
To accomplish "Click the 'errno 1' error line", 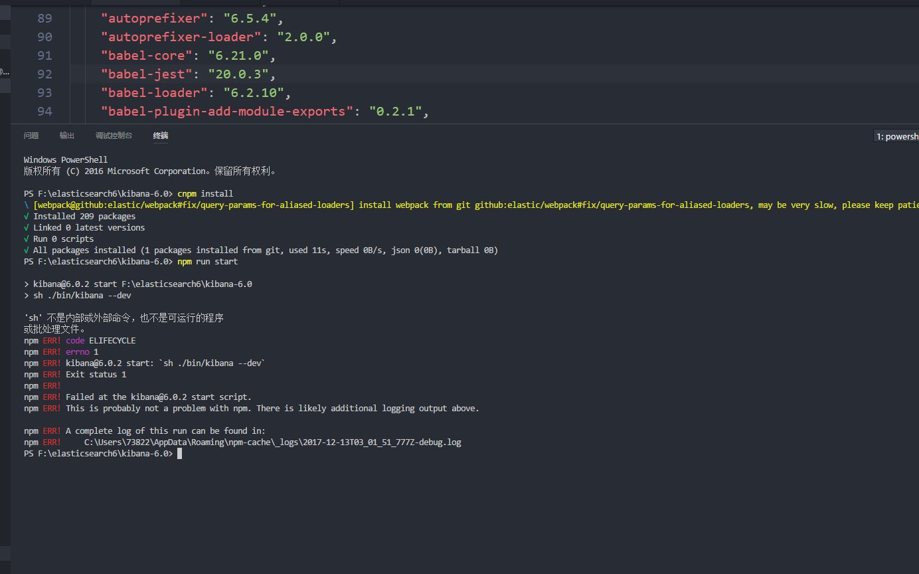I will 61,352.
